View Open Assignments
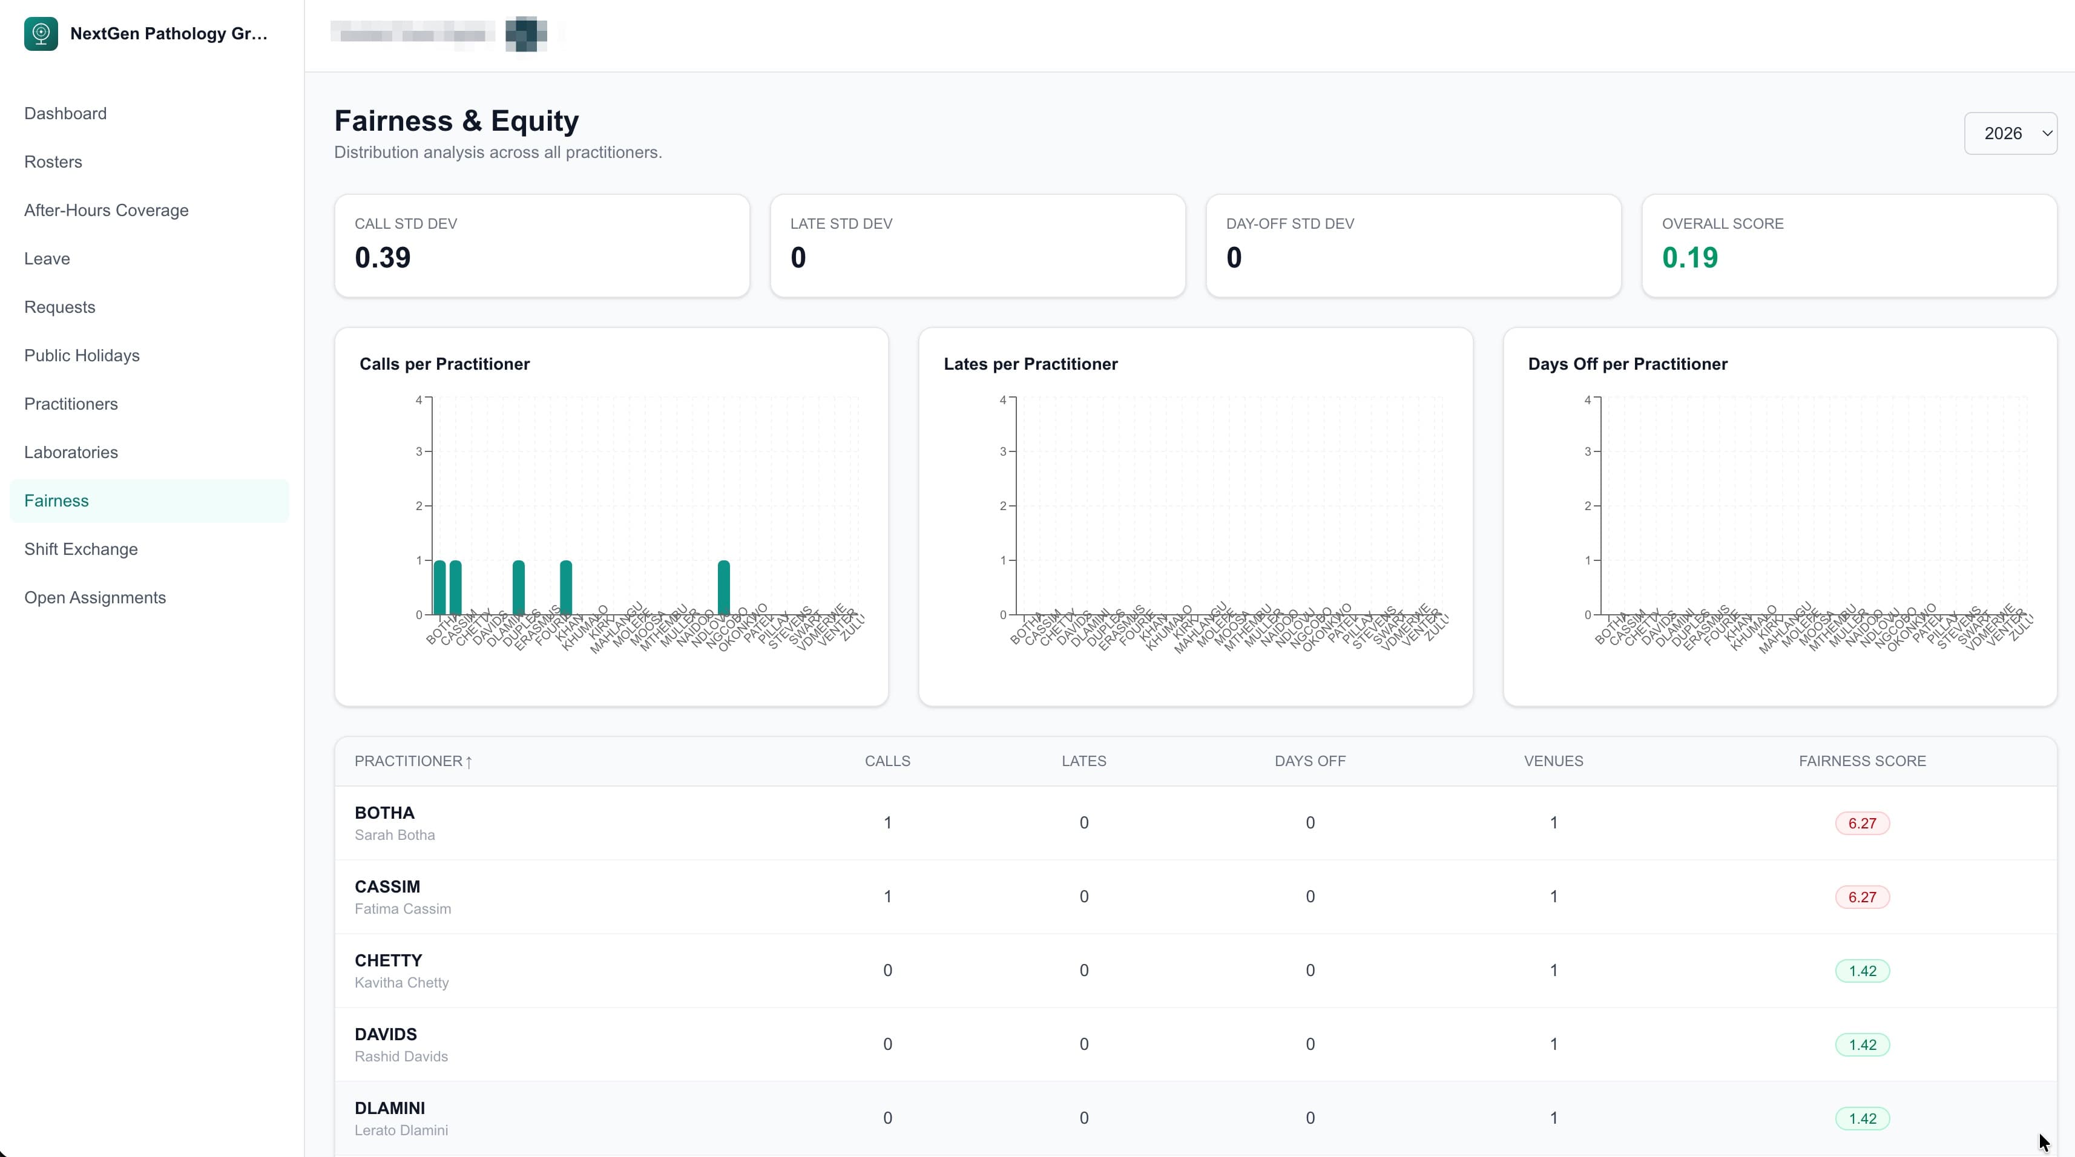2075x1157 pixels. click(x=94, y=597)
